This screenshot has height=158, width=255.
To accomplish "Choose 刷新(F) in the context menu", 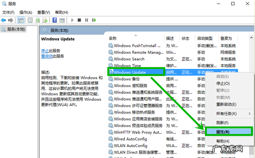I will (229, 123).
